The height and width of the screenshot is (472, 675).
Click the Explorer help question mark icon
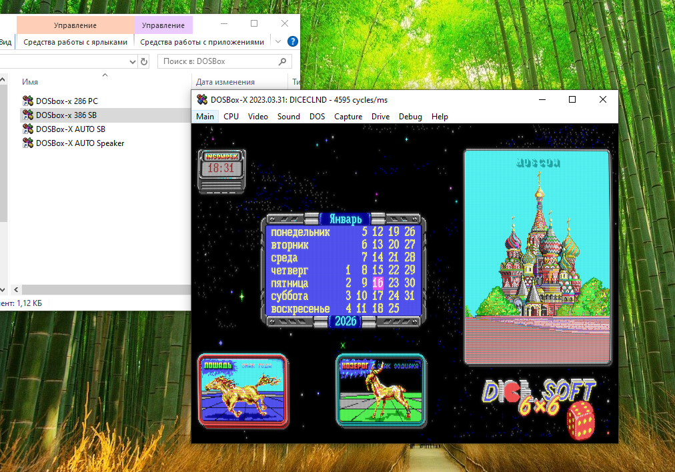point(293,41)
